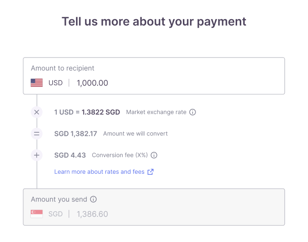This screenshot has height=242, width=308.
Task: Click the SGD 4.43 fee amount
Action: pyautogui.click(x=70, y=155)
